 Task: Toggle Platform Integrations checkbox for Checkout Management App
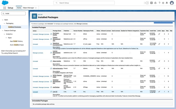point(130,81)
